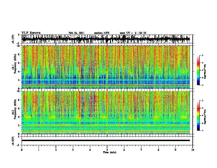This screenshot has width=217, height=168.
Task: Click the "1" tick on the time axis
Action: coord(39,150)
